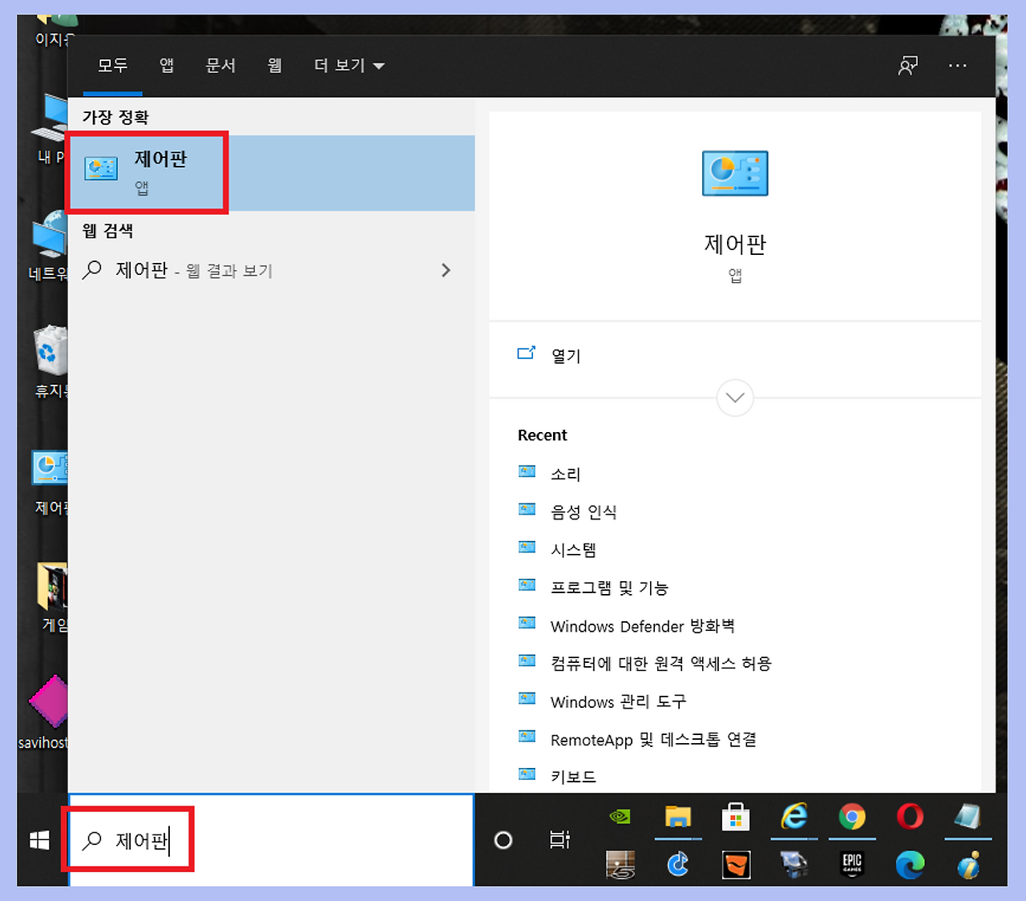
Task: Click 열기 to open Control Panel
Action: point(565,356)
